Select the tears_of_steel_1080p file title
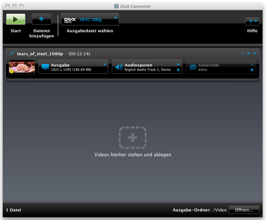 coord(40,54)
